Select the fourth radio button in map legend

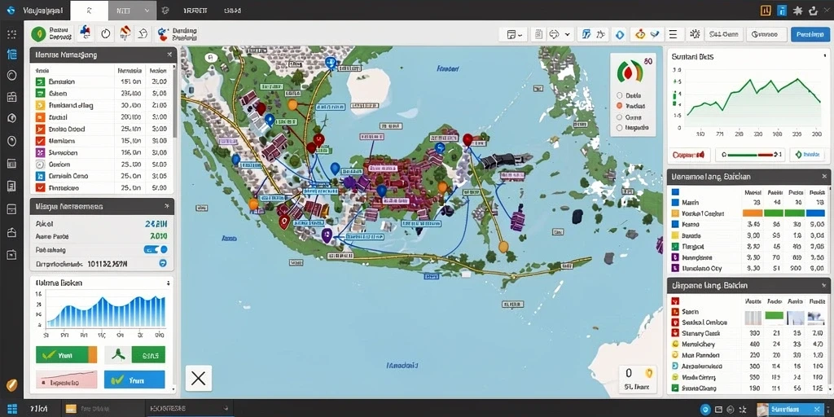click(619, 128)
